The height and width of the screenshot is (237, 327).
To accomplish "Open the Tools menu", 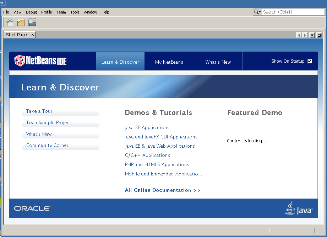I will tap(75, 12).
